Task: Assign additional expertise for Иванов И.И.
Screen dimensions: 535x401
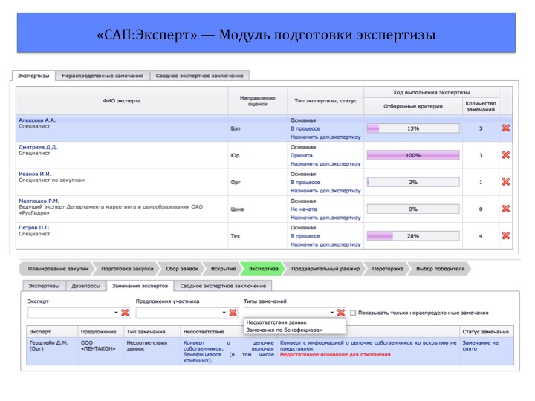Action: (x=325, y=191)
